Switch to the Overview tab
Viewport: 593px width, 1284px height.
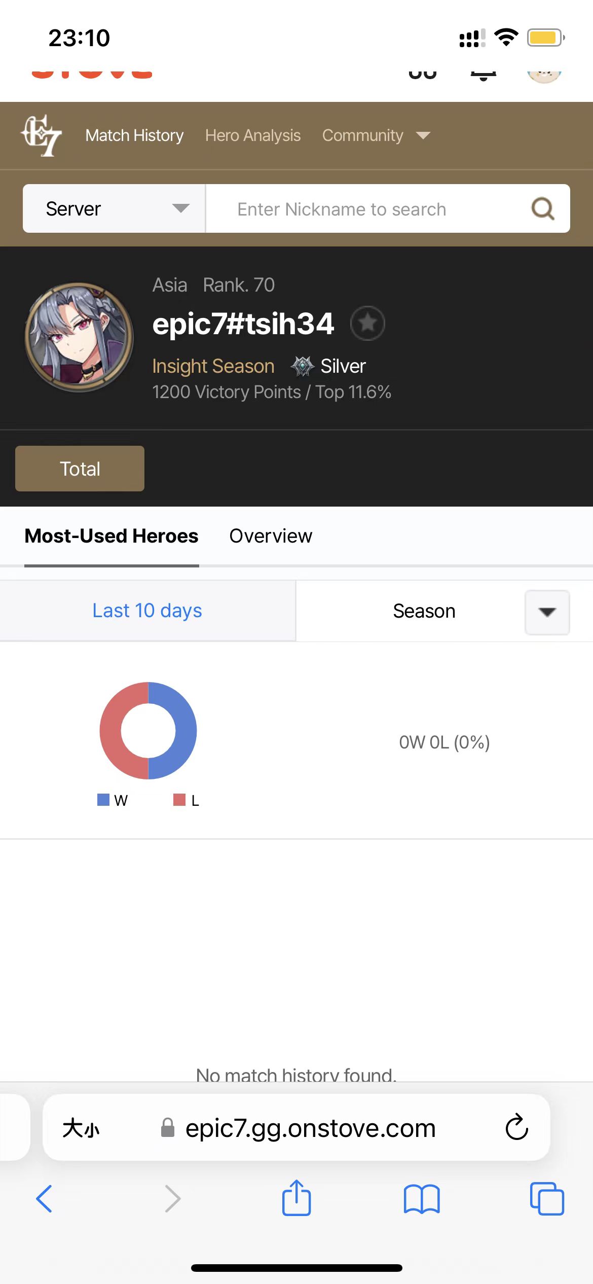(x=271, y=536)
